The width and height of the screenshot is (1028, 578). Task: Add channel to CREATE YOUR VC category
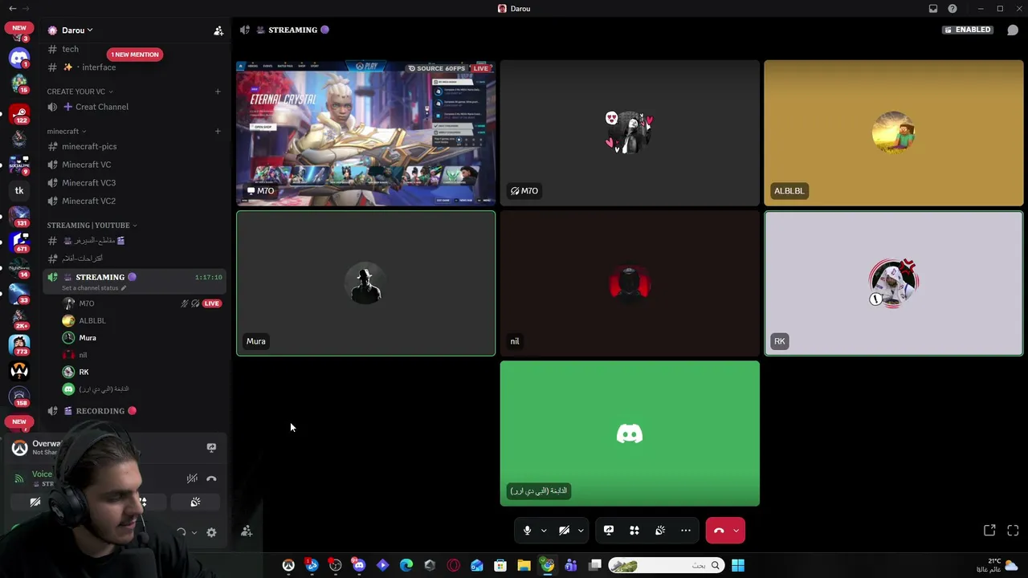coord(218,92)
